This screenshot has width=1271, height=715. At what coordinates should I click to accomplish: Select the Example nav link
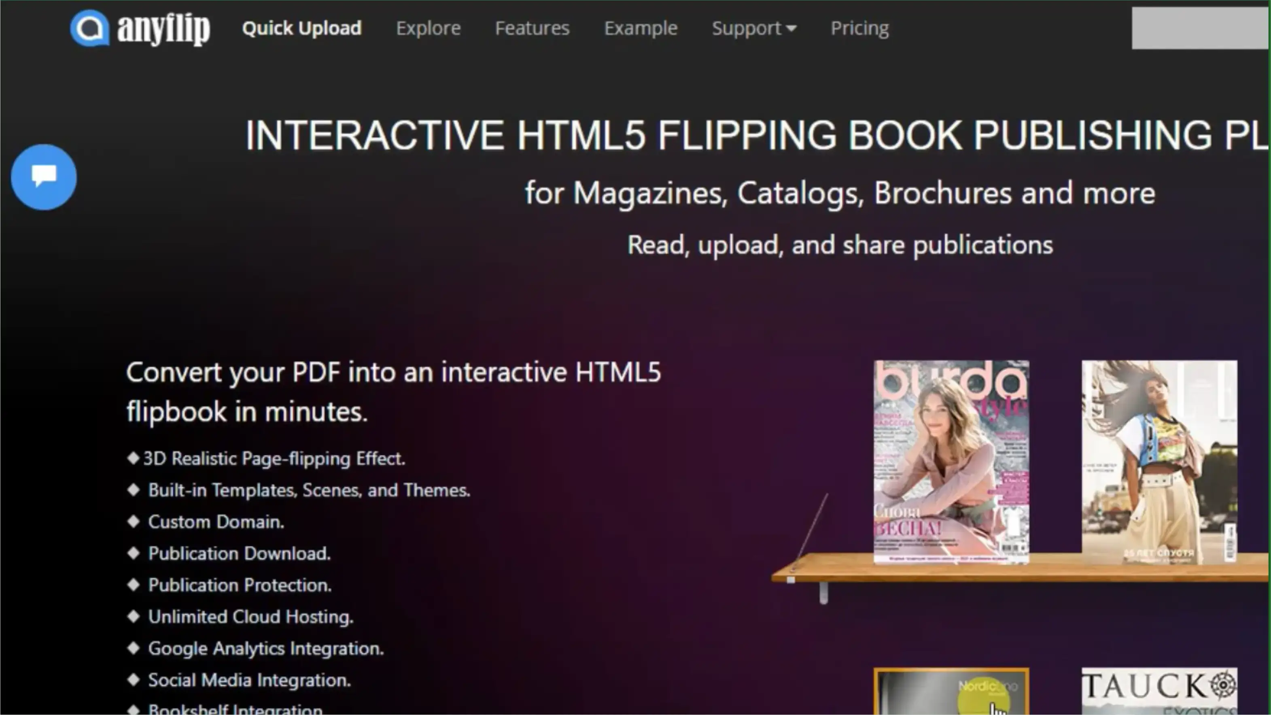641,28
